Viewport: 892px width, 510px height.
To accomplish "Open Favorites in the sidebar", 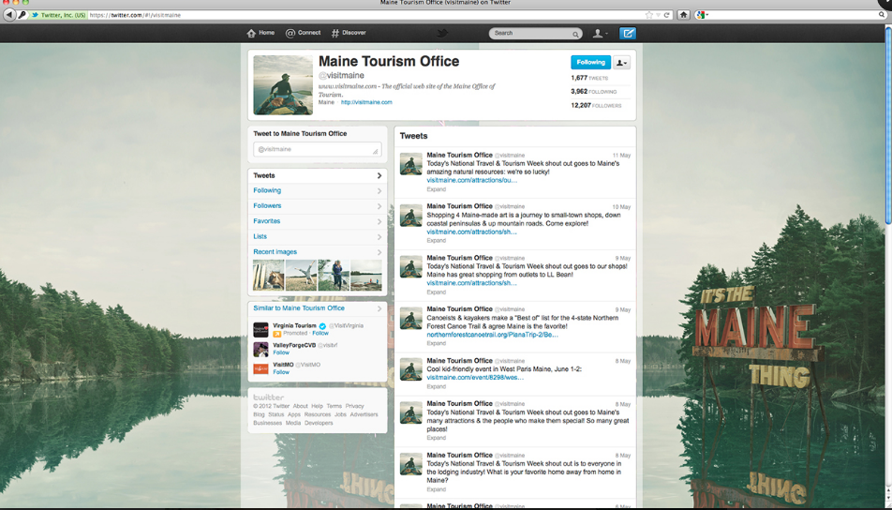I will [x=318, y=221].
